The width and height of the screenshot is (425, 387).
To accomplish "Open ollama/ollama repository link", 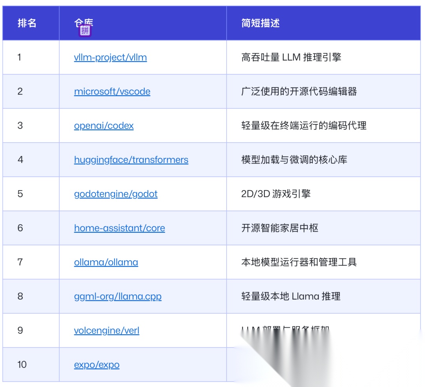I will 106,262.
